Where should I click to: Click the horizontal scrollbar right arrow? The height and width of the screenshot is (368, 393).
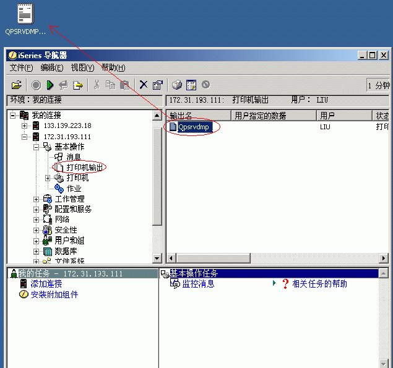click(x=384, y=258)
